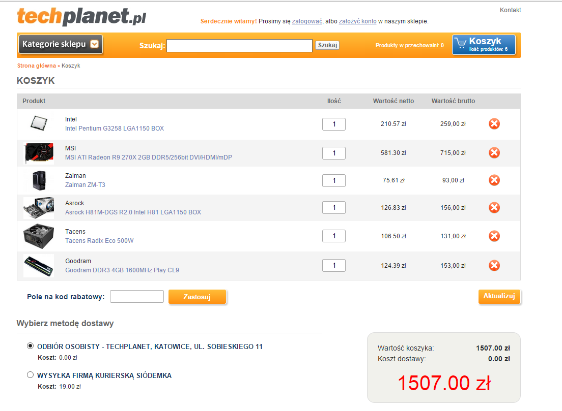Remove MSI Radeon R9 270X from cart
Viewport: 562px width, 411px height.
pos(494,153)
